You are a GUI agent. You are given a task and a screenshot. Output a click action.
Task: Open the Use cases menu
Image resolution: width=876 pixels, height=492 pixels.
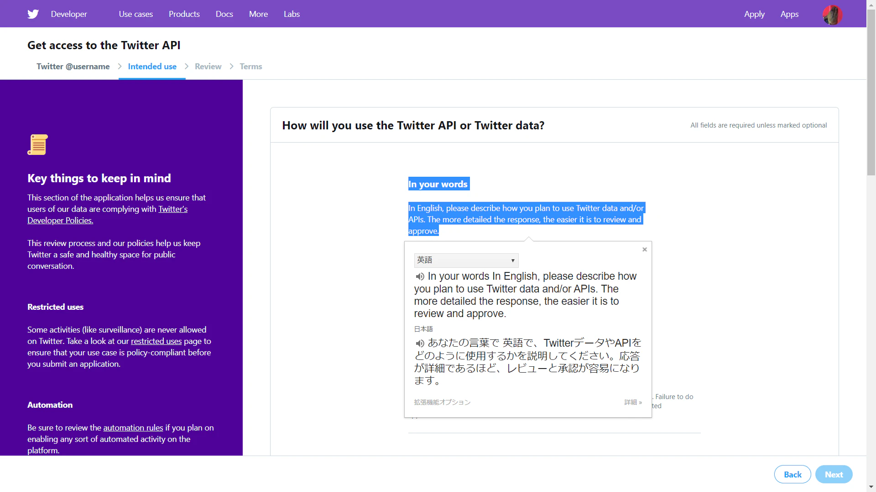(136, 14)
